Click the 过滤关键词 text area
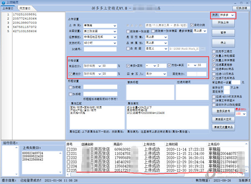Image resolution: width=251 pixels, height=184 pixels. tap(192, 92)
